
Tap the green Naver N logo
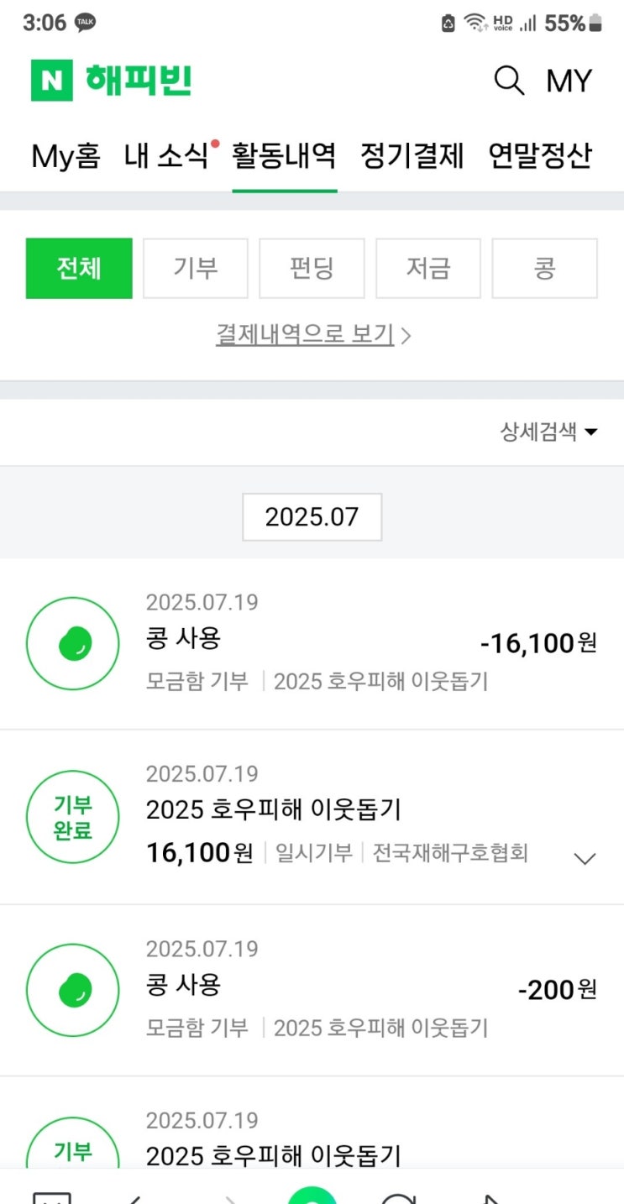(x=52, y=81)
